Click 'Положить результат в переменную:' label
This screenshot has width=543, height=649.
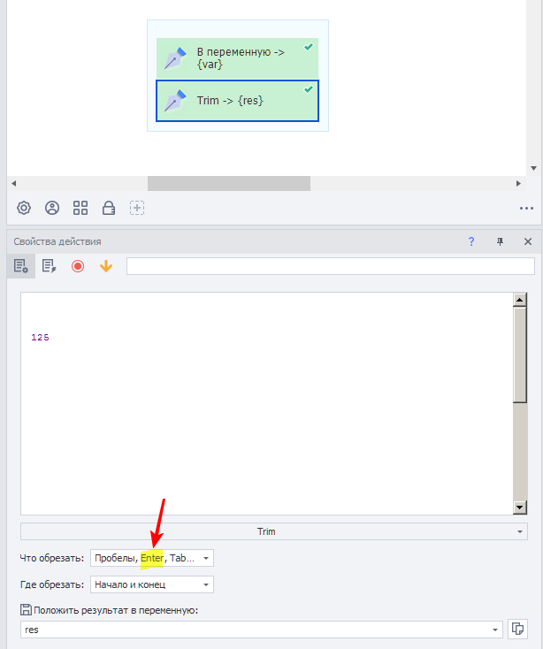116,610
